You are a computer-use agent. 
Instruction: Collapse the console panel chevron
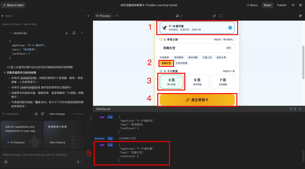[300, 109]
